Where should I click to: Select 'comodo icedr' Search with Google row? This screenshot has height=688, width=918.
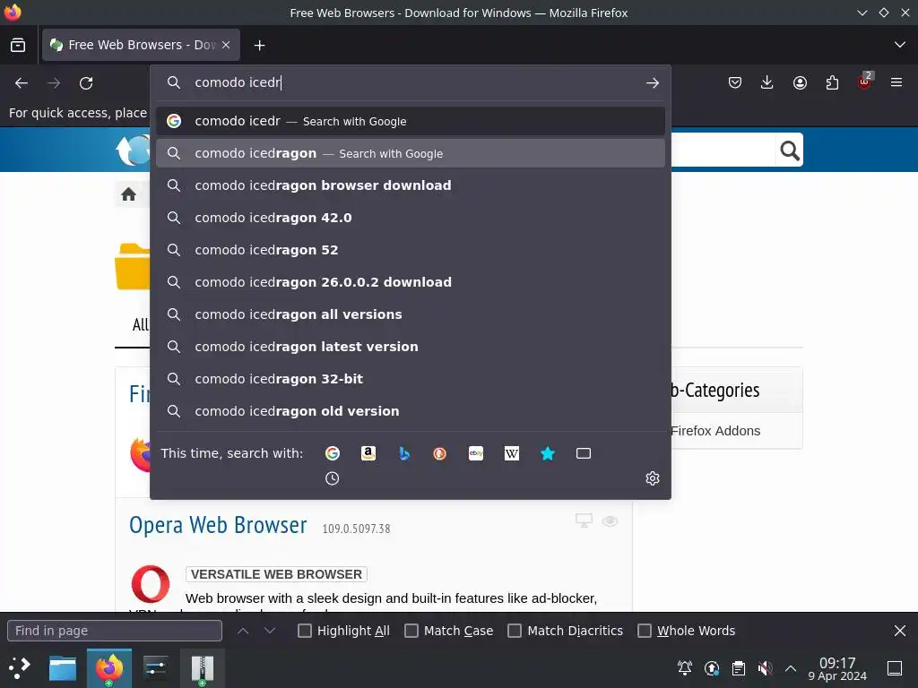(411, 121)
